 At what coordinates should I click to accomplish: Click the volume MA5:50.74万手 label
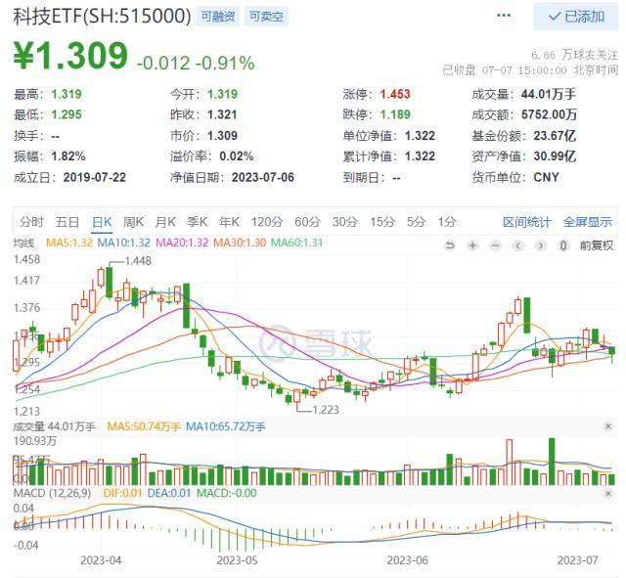[144, 426]
